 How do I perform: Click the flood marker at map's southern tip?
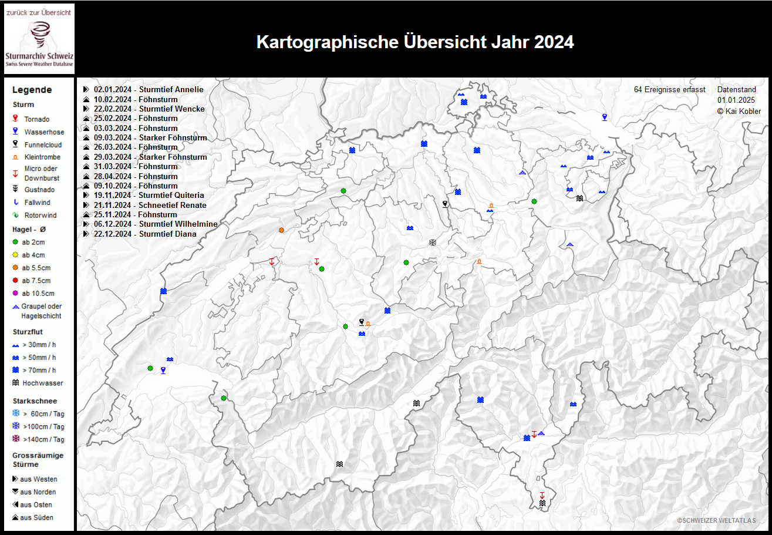(542, 504)
